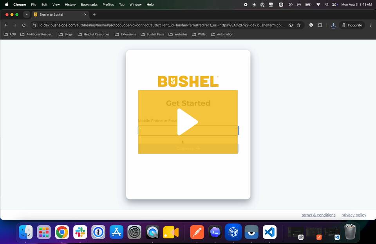376x244 pixels.
Task: Launch Slack from the dock
Action: pos(80,232)
